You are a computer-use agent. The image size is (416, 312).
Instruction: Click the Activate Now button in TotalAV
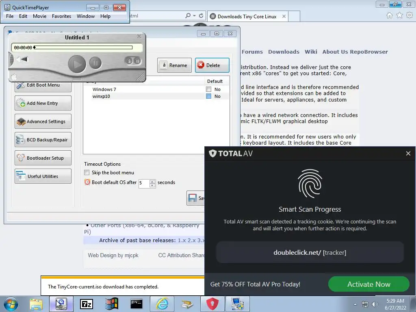(x=369, y=284)
